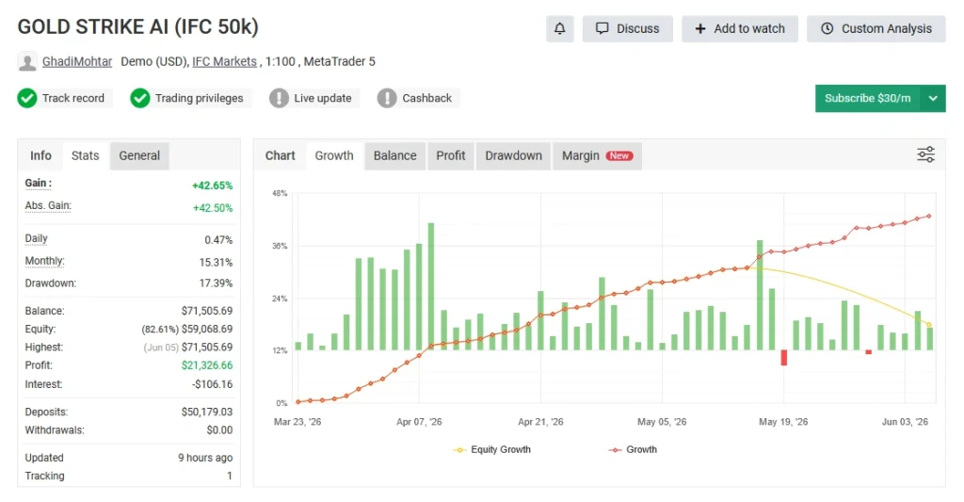The height and width of the screenshot is (502, 964).
Task: Open the Stats tab
Action: (x=85, y=155)
